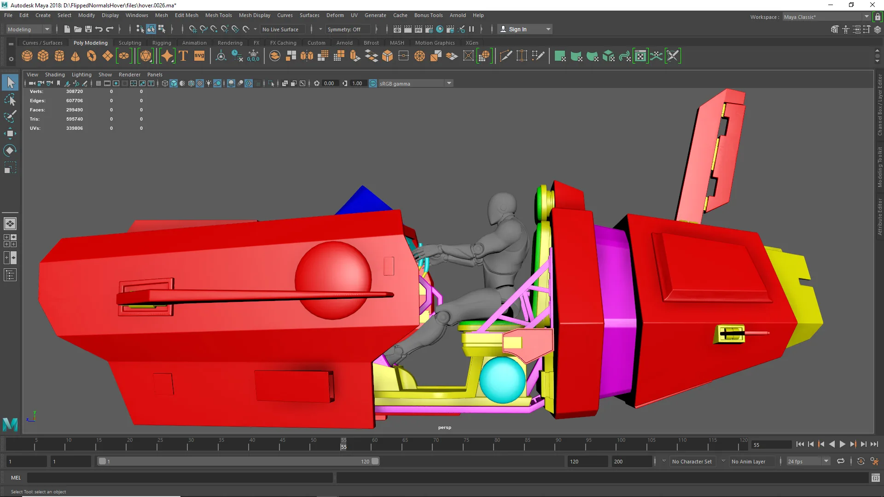Create a polygon sphere from the Poly Modeling shelf
884x497 pixels.
click(27, 55)
